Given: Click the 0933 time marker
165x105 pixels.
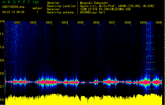Looking at the screenshot, I should pyautogui.click(x=49, y=23).
